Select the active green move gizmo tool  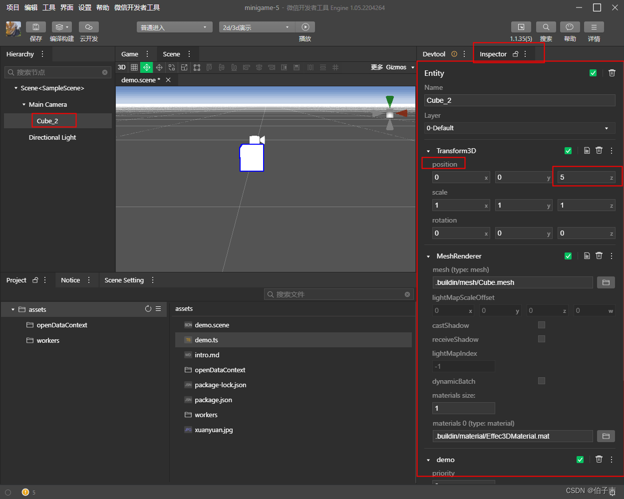pos(147,67)
